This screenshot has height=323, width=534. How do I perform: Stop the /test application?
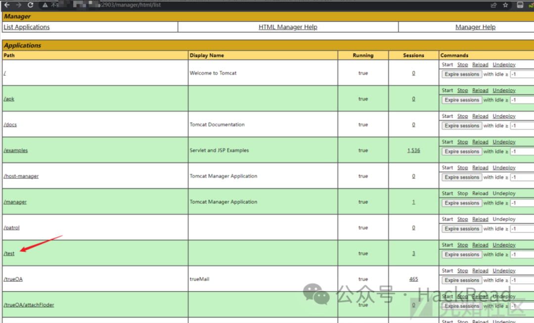tap(462, 245)
